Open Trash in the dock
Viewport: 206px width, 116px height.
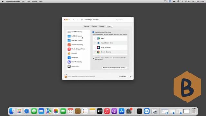click(194, 111)
